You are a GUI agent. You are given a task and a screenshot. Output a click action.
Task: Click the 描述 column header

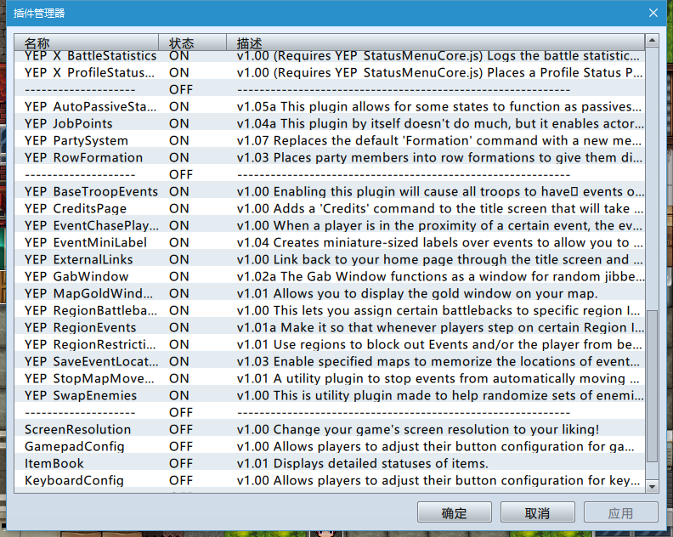point(435,43)
